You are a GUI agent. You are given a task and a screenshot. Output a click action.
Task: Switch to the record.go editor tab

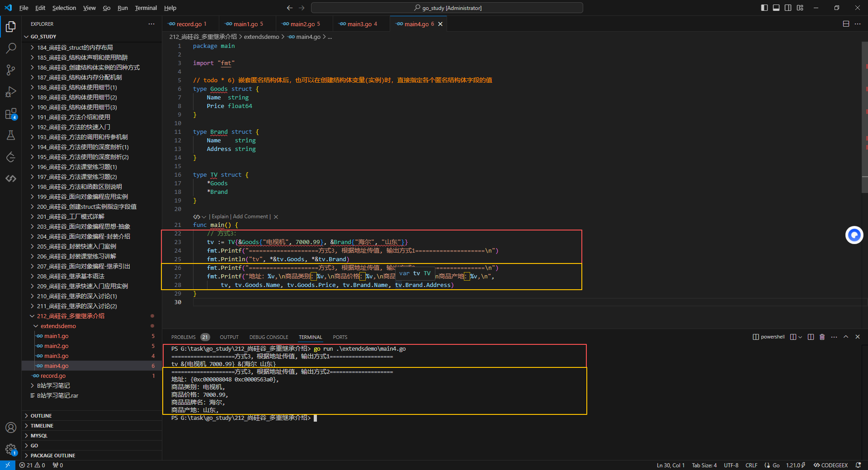point(190,24)
